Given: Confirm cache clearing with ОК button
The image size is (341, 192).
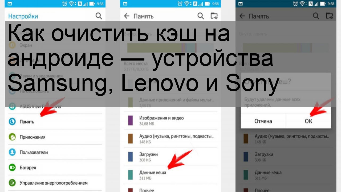Looking at the screenshot, I should (x=308, y=121).
